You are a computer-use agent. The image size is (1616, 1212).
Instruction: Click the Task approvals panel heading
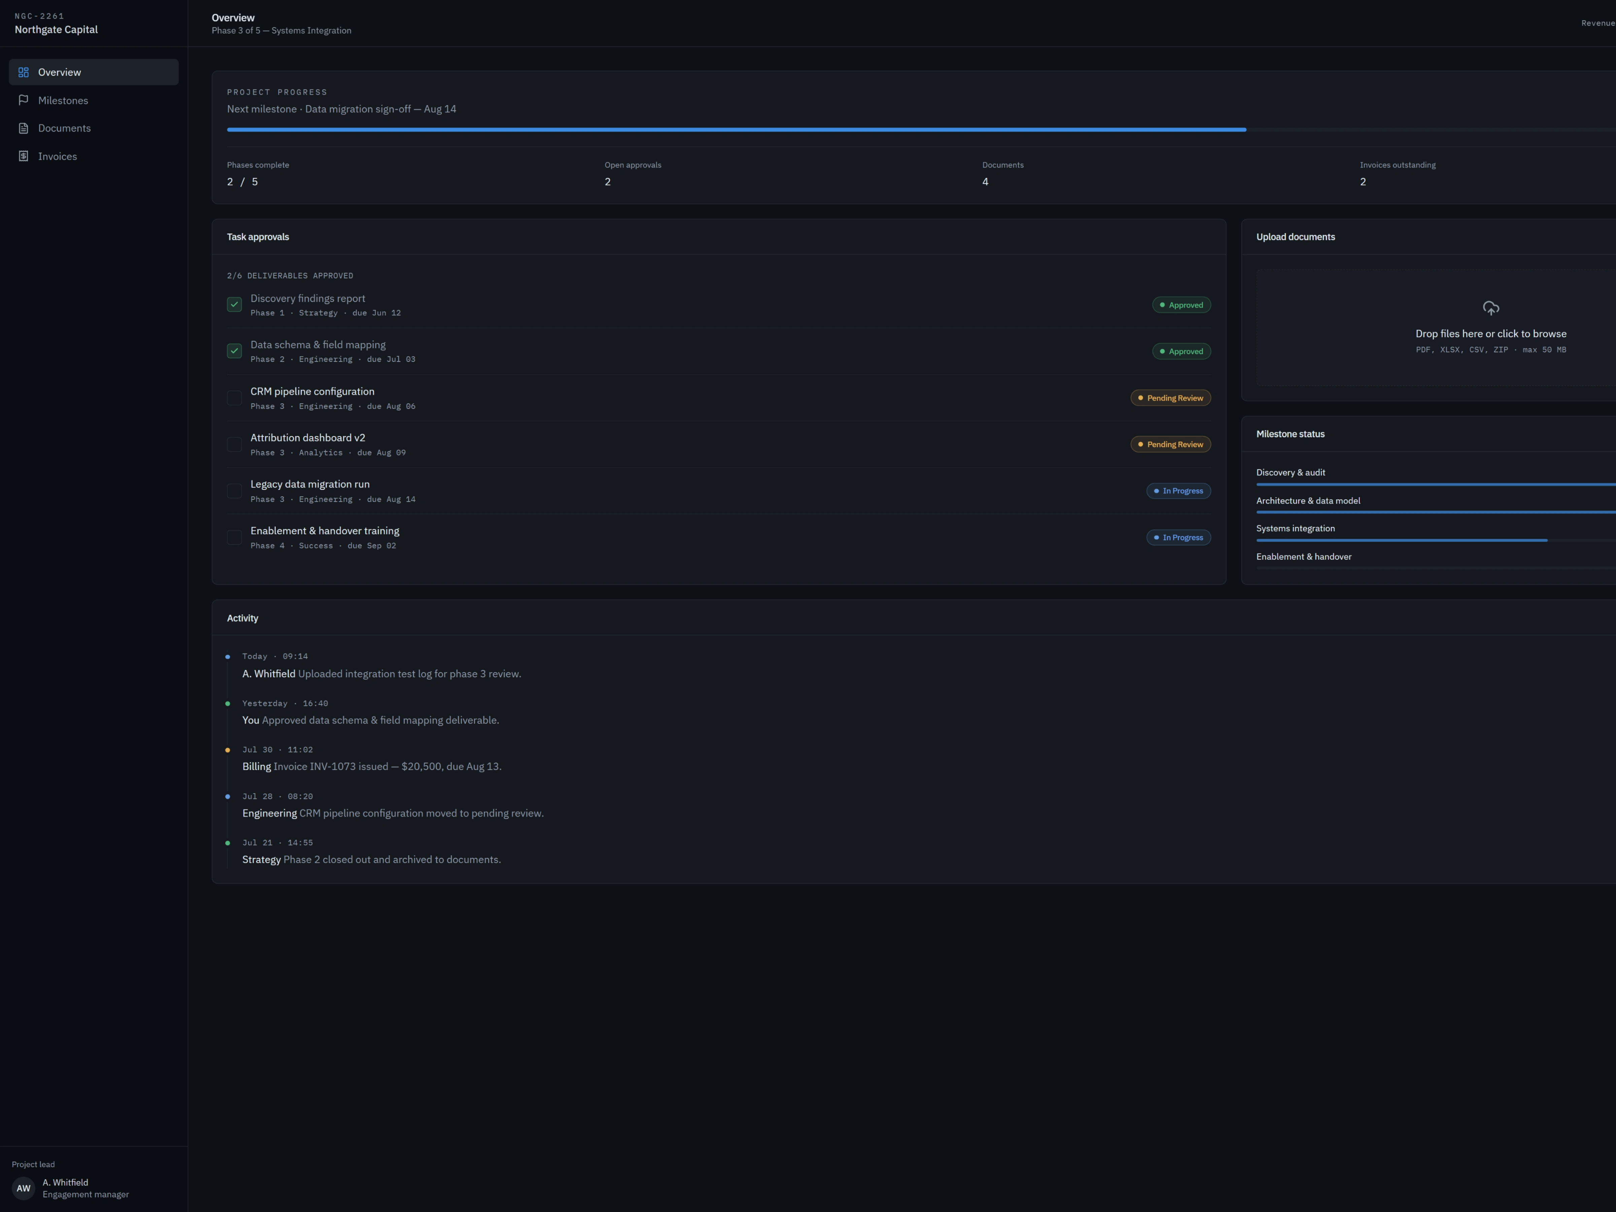258,237
